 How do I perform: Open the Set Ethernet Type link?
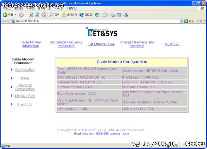point(101,44)
